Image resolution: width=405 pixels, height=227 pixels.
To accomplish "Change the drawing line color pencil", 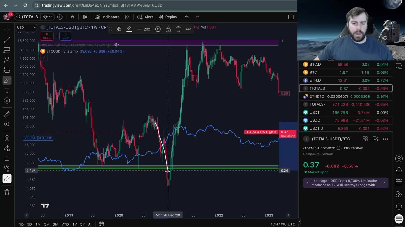I will 129,29.
